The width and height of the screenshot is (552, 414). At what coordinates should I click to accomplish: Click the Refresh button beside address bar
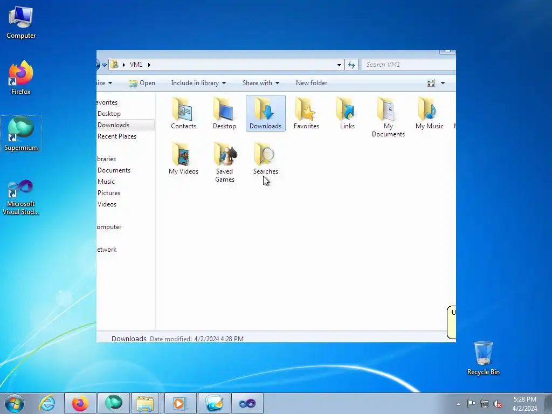coord(351,65)
